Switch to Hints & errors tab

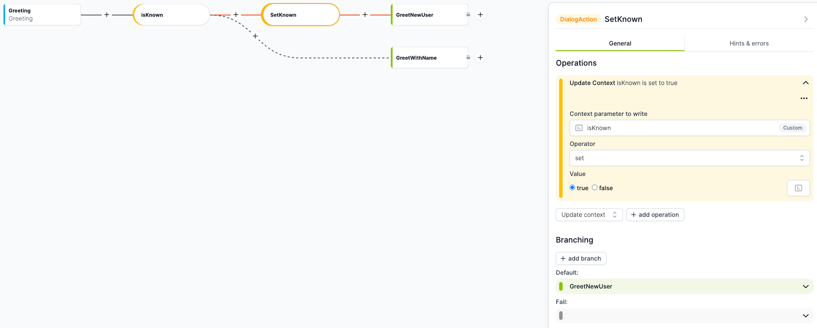749,43
